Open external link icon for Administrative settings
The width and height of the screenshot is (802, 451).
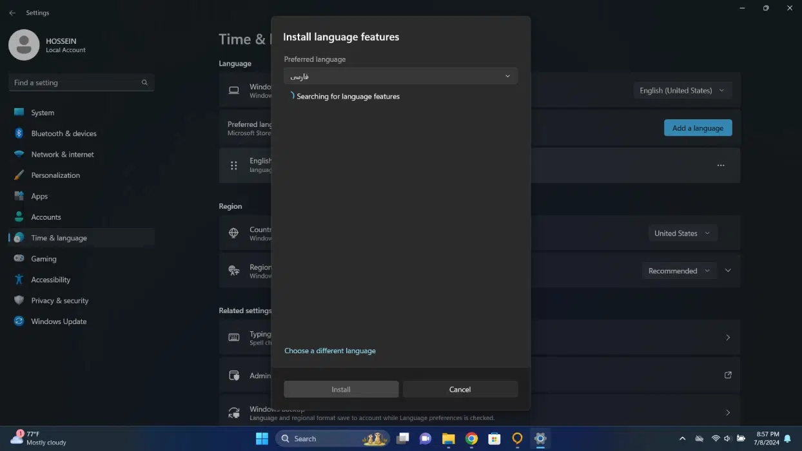pos(728,375)
